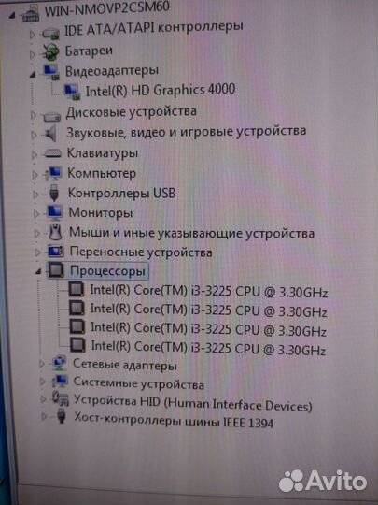Select the Контроллеры USB plug icon
Viewport: 378px width, 505px height.
point(54,193)
